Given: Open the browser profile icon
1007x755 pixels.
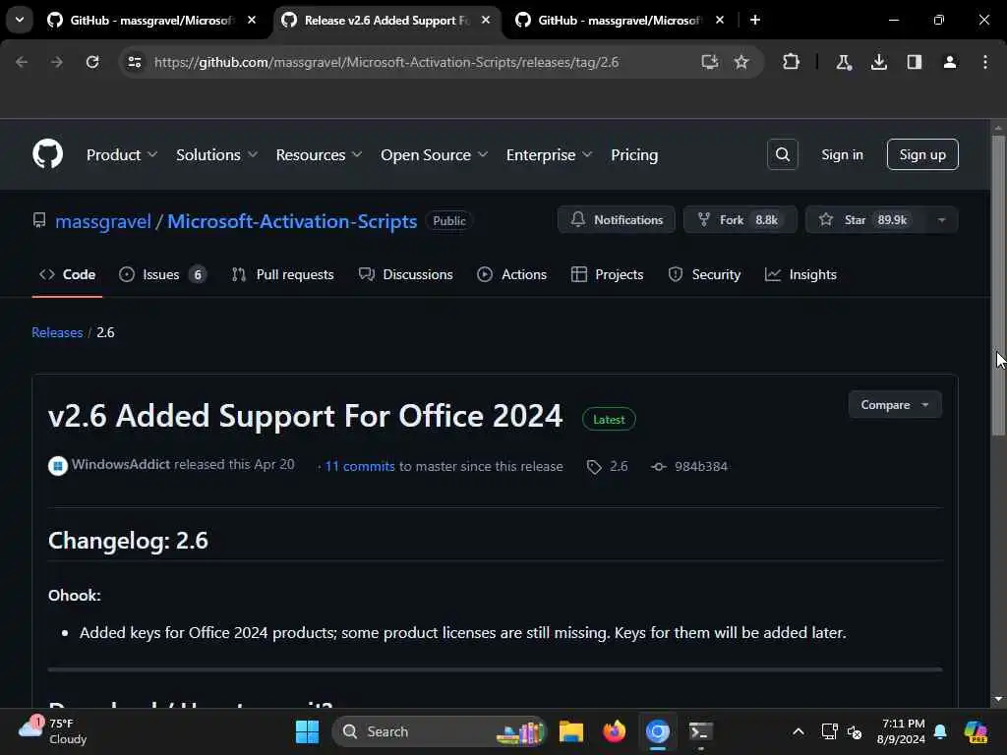Looking at the screenshot, I should point(949,62).
